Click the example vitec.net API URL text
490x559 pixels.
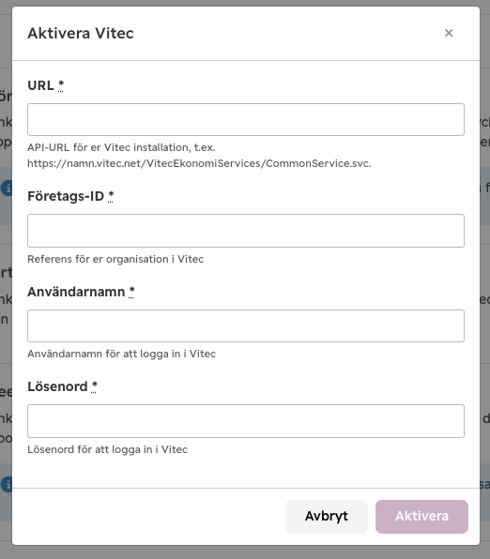click(x=199, y=163)
